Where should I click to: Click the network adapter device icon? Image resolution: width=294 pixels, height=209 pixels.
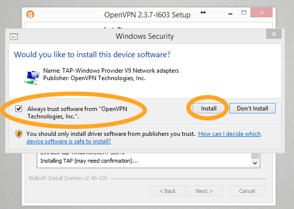pos(32,78)
